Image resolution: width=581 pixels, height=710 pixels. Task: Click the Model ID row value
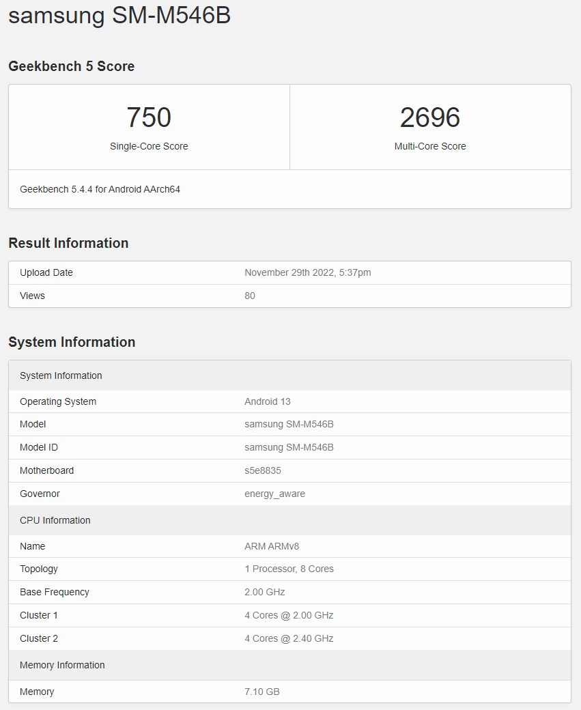click(289, 447)
